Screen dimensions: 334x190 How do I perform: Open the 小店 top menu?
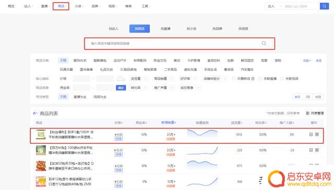(x=79, y=6)
